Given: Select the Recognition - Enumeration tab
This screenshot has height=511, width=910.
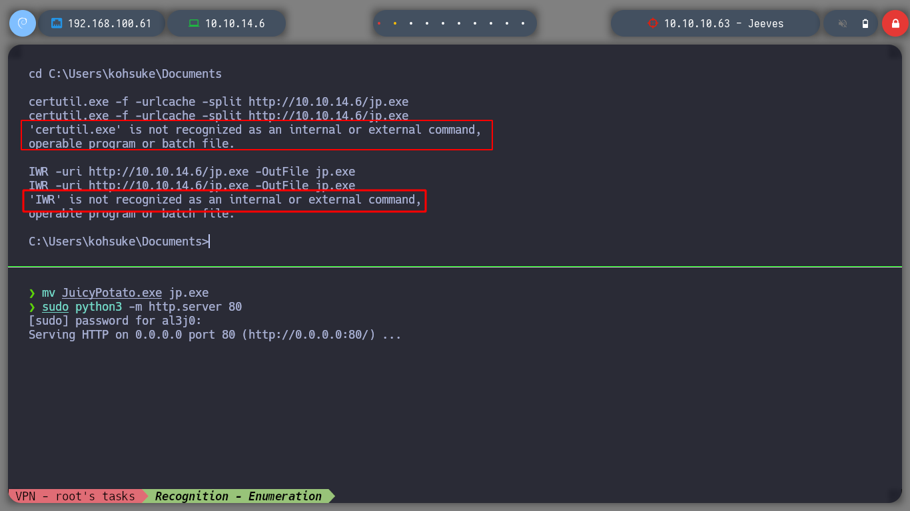Looking at the screenshot, I should pos(238,496).
